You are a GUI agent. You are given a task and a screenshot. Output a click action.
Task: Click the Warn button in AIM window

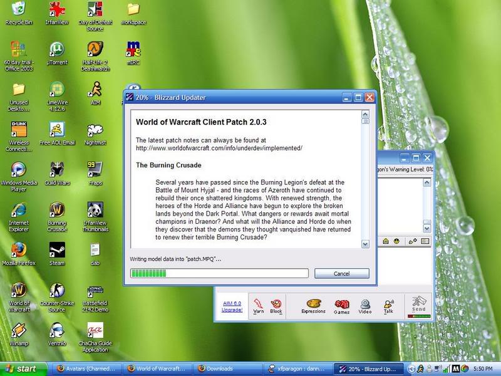(x=258, y=306)
